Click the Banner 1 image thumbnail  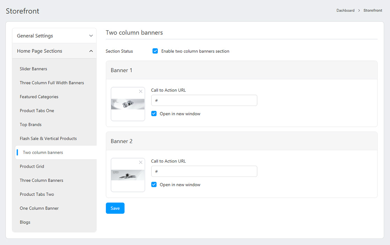point(128,104)
